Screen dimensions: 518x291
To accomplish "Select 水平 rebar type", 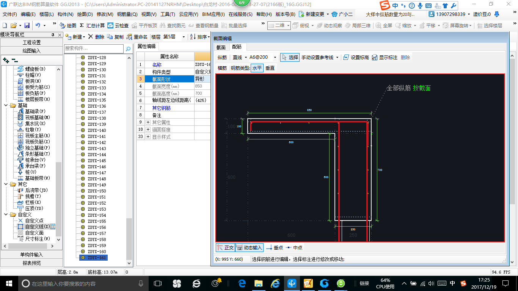I will (x=257, y=68).
